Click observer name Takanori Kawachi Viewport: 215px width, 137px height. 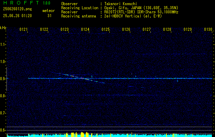pos(121,4)
